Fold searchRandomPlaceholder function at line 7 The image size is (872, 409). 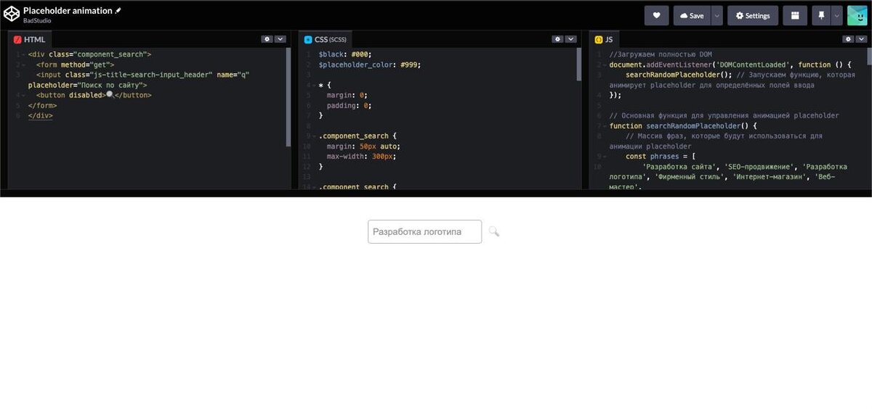[603, 126]
